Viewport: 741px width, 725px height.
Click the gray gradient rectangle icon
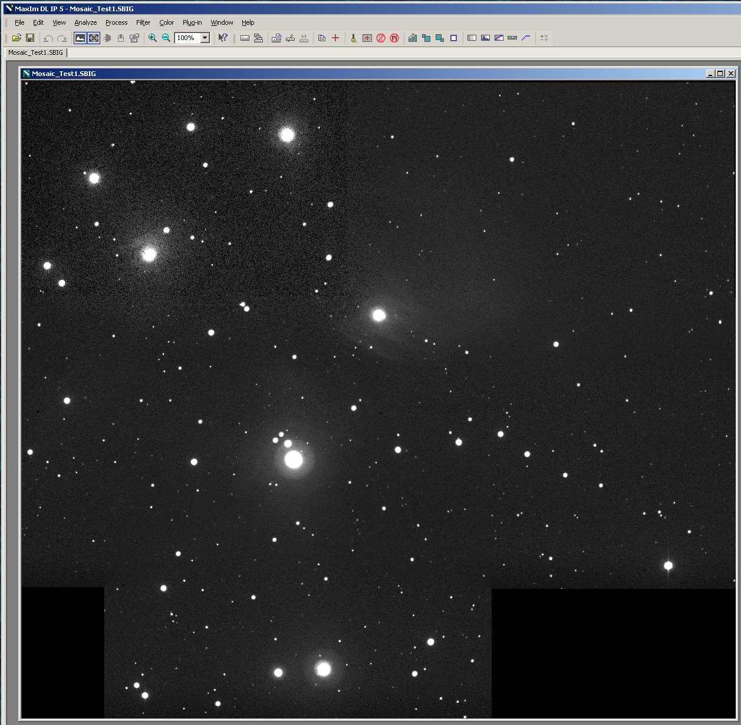coord(472,38)
